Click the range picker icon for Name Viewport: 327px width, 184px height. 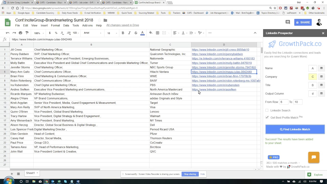[321, 68]
